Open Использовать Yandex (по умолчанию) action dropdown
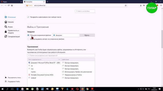The width and height of the screenshot is (163, 91). pyautogui.click(x=78, y=72)
